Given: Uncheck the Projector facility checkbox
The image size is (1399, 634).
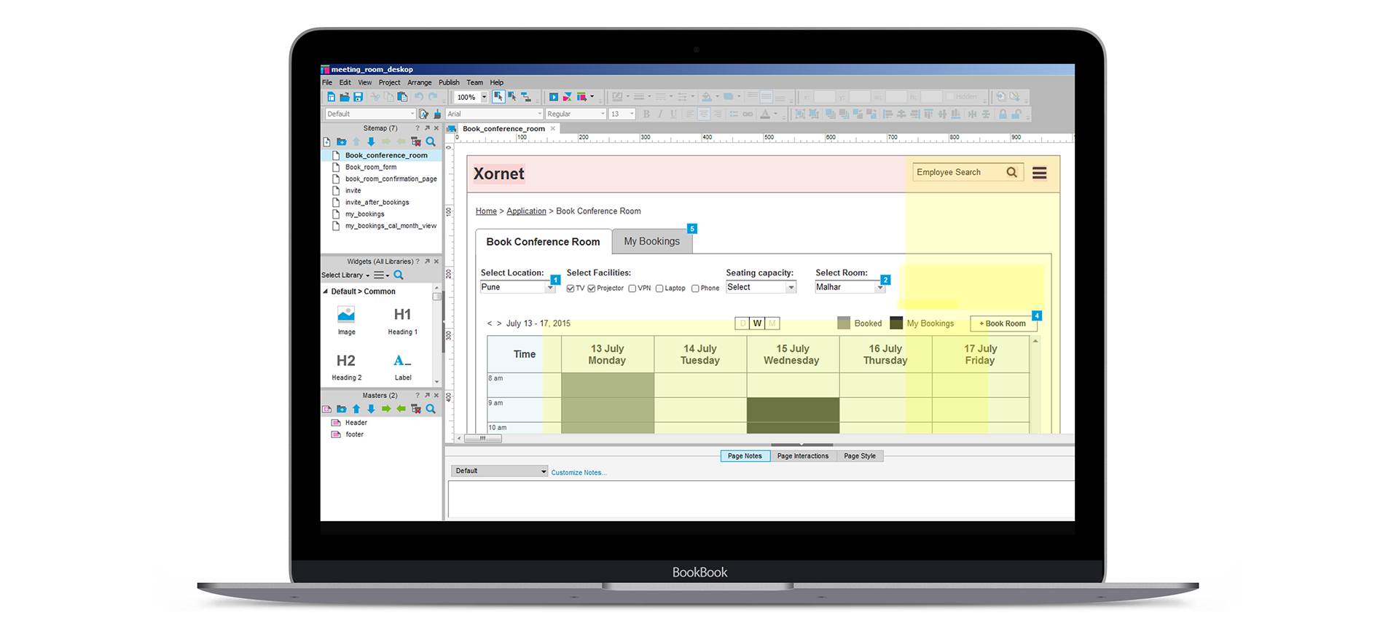Looking at the screenshot, I should tap(592, 289).
